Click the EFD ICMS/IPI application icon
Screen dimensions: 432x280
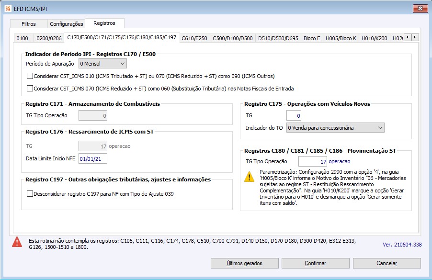coord(8,9)
